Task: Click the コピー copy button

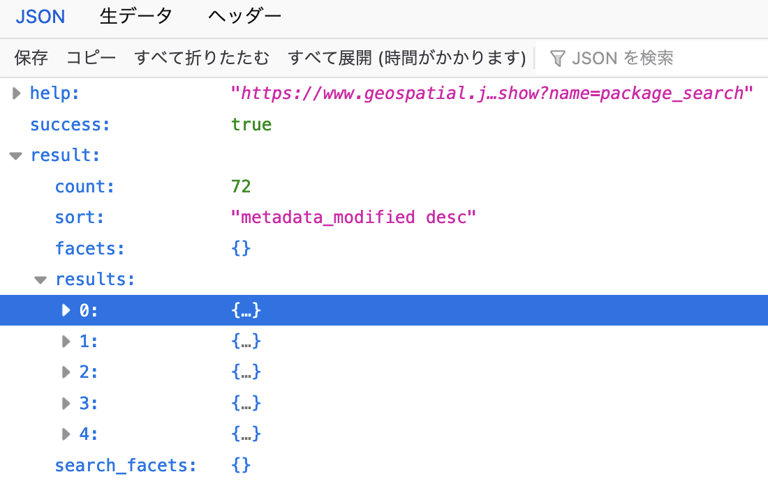Action: (x=90, y=58)
